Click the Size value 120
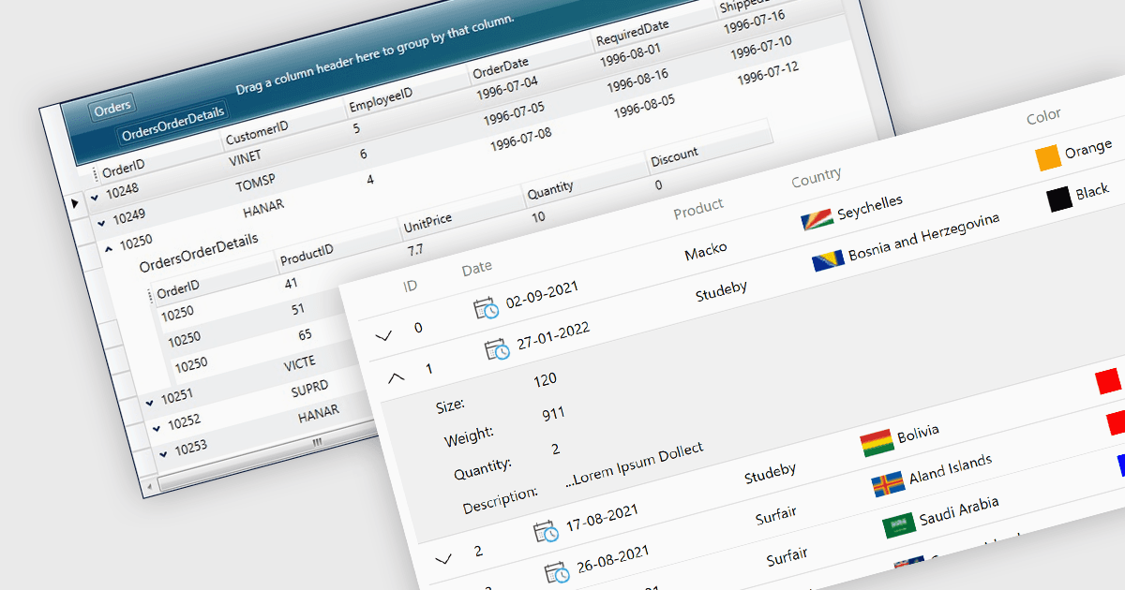The image size is (1125, 590). [x=545, y=379]
